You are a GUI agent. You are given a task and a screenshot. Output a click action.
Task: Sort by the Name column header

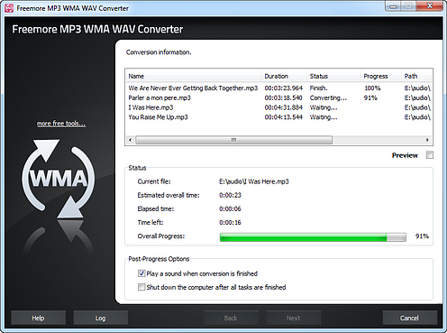pyautogui.click(x=194, y=76)
